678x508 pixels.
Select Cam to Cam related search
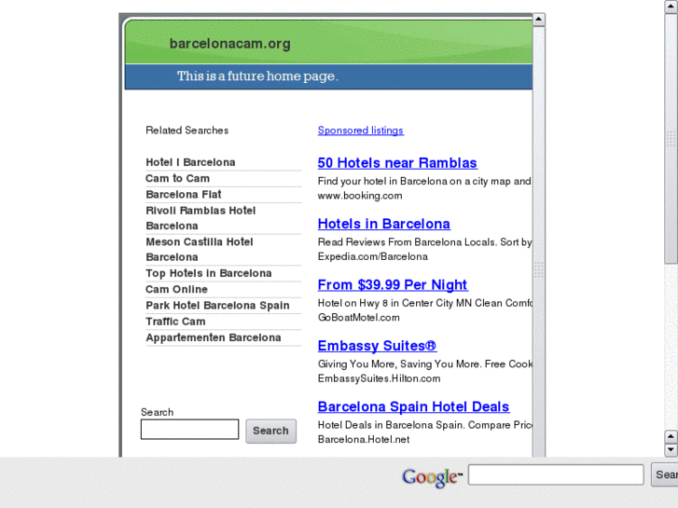[178, 178]
